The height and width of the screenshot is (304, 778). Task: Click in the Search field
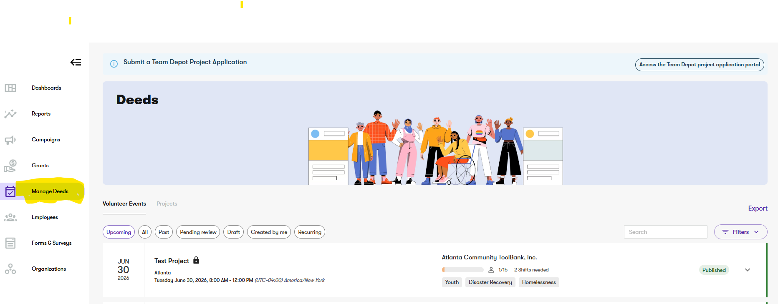(x=666, y=232)
